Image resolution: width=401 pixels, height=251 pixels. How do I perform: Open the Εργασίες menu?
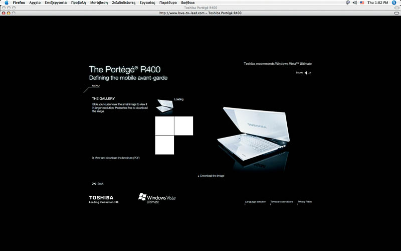click(x=147, y=3)
